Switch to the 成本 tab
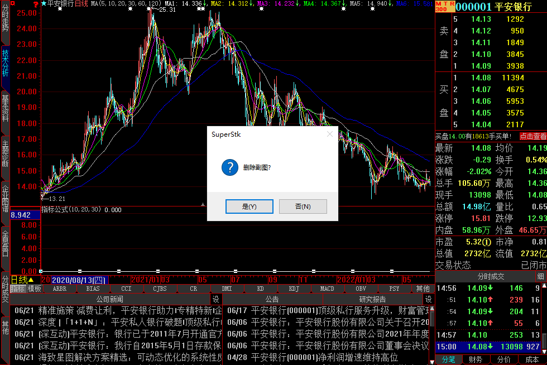The height and width of the screenshot is (365, 547). pyautogui.click(x=532, y=360)
